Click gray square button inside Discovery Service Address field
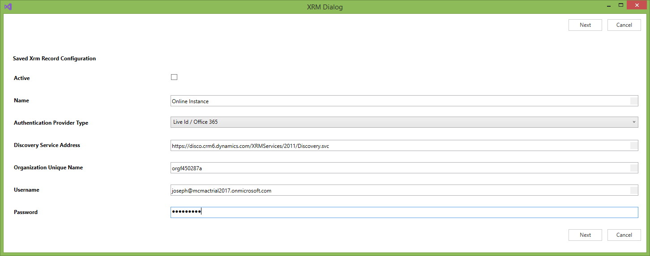This screenshot has height=256, width=650. 633,146
